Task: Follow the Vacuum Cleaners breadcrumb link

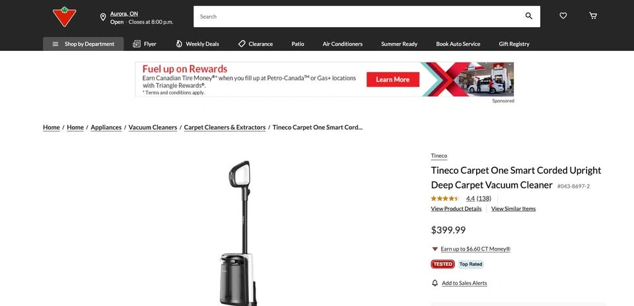Action: (153, 128)
